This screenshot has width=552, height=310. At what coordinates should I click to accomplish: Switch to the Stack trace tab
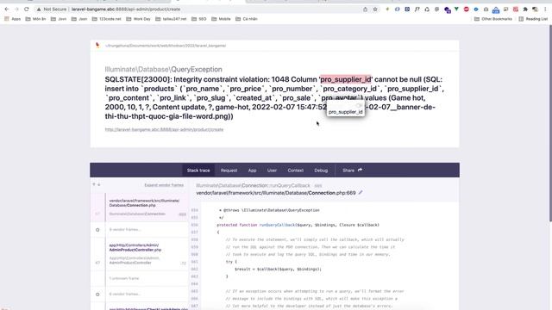[198, 170]
